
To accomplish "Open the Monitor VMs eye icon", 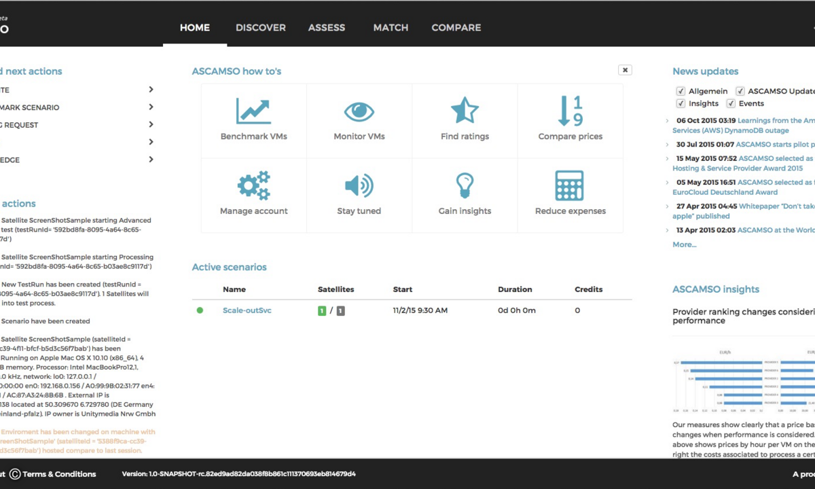I will 359,111.
